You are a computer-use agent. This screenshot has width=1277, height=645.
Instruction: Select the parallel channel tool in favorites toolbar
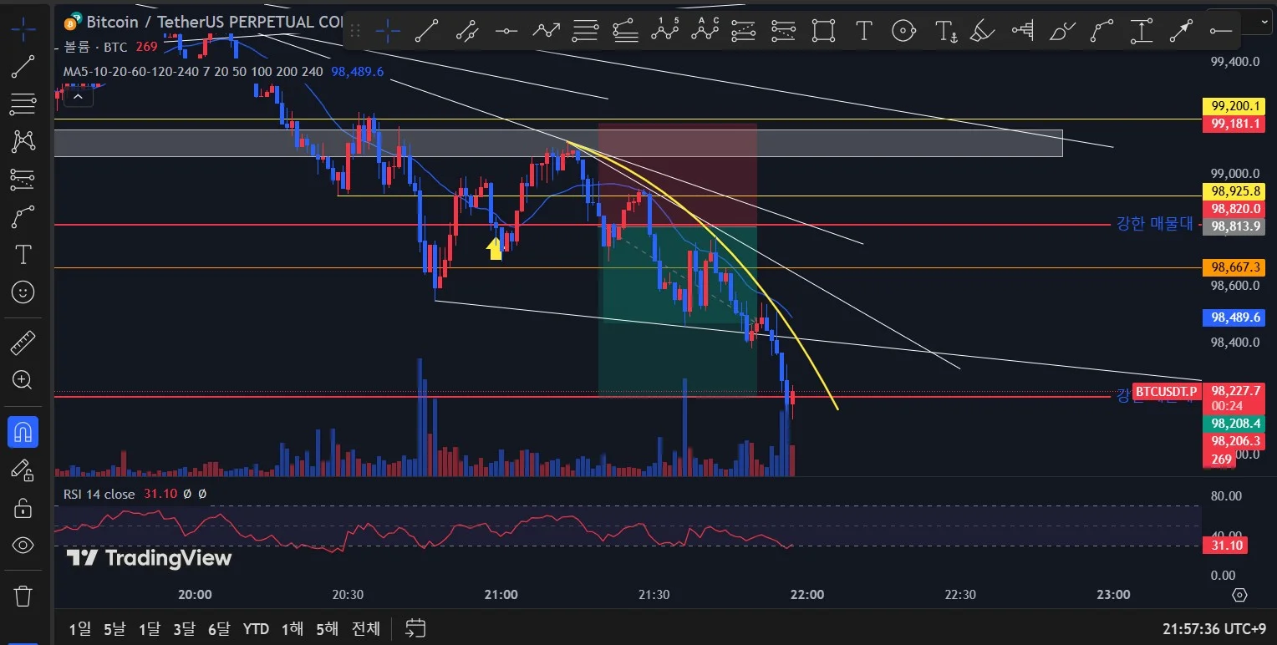click(466, 31)
